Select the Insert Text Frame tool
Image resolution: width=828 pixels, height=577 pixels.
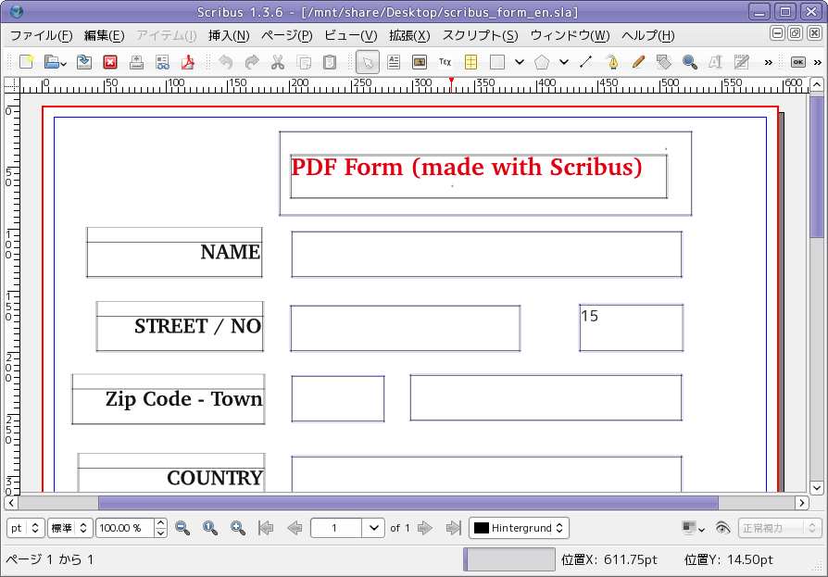point(394,62)
